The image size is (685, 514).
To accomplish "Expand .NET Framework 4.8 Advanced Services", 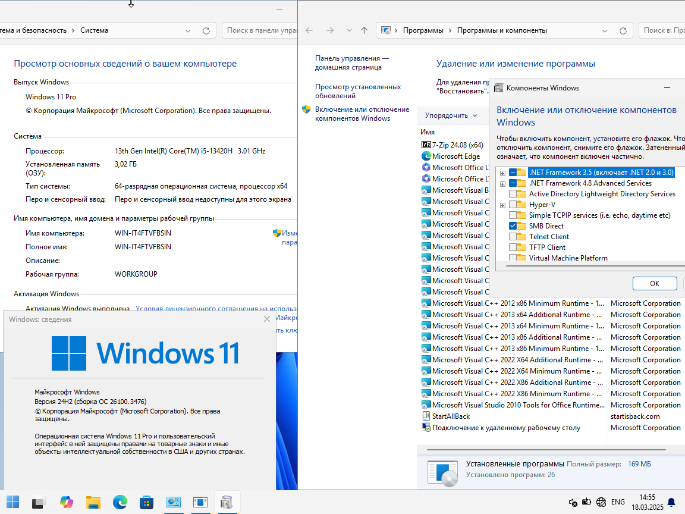I will pos(503,184).
